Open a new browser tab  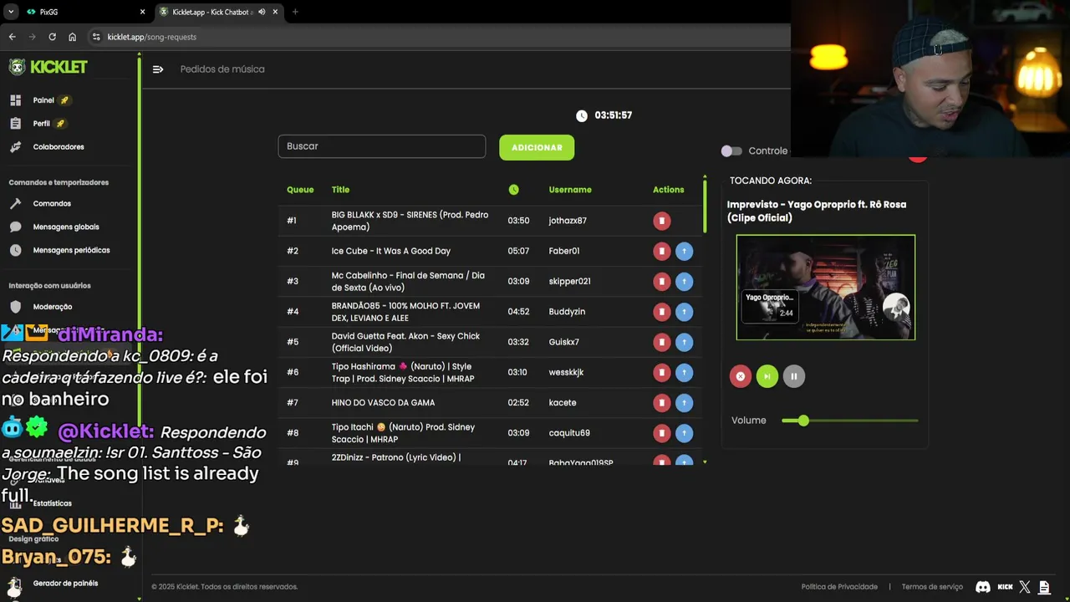tap(295, 12)
